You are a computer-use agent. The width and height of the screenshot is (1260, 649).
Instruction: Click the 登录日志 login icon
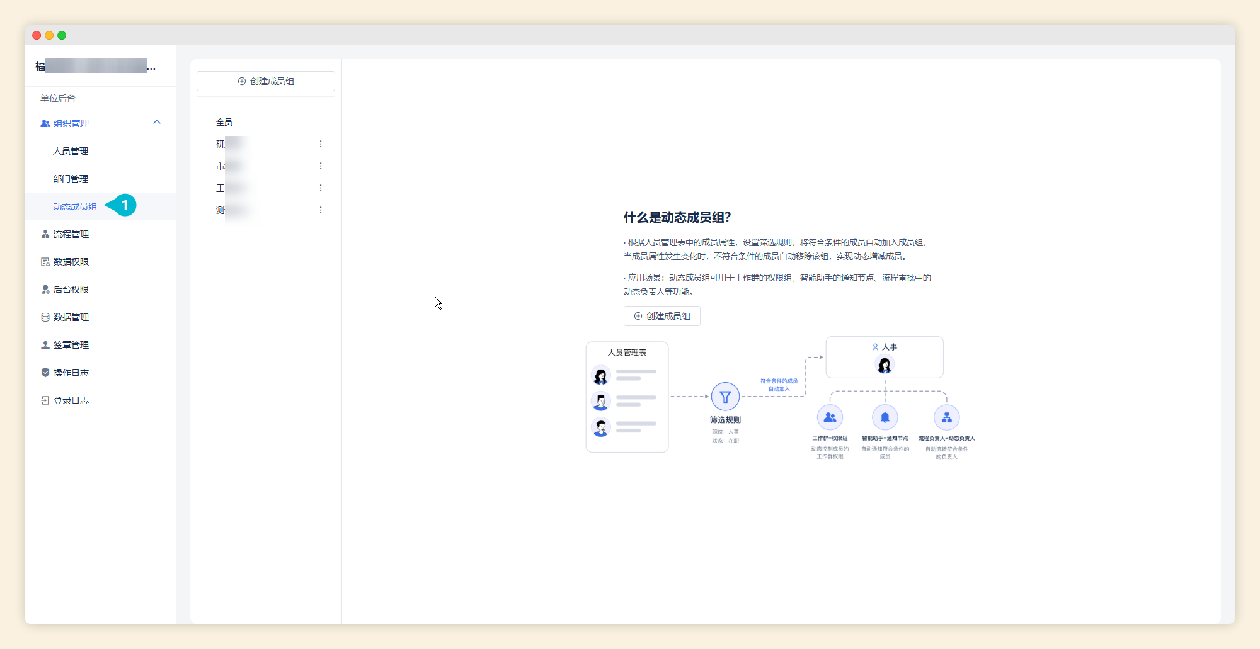point(45,400)
